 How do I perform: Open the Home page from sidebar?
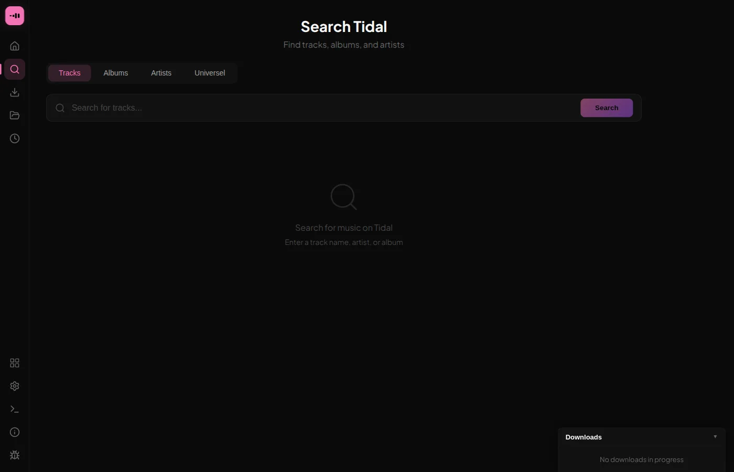(x=15, y=46)
